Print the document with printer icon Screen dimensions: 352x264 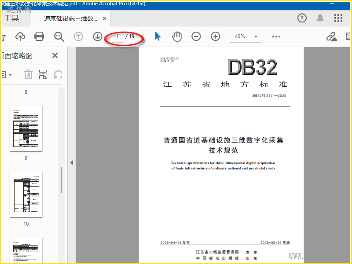coord(39,37)
